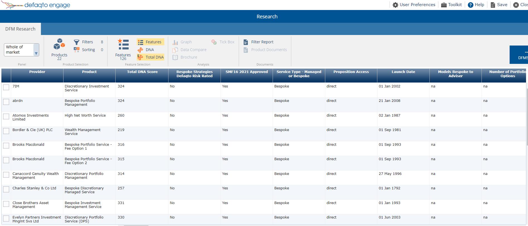This screenshot has height=226, width=528.
Task: Select the Atomos Investments Limited checkbox
Action: pyautogui.click(x=6, y=116)
